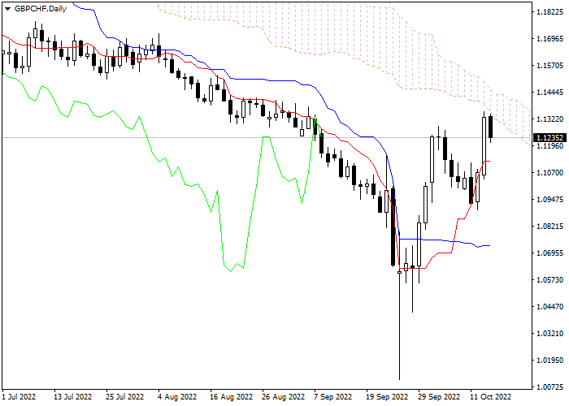This screenshot has width=569, height=406.
Task: Click the GBPCHF,Daily chart title
Action: [x=41, y=9]
